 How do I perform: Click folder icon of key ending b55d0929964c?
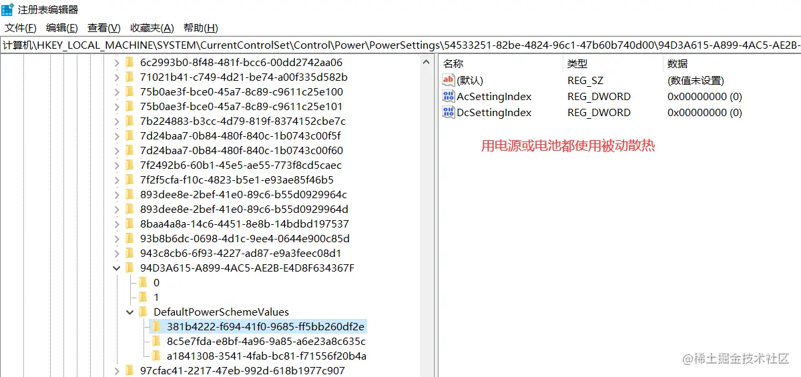129,194
